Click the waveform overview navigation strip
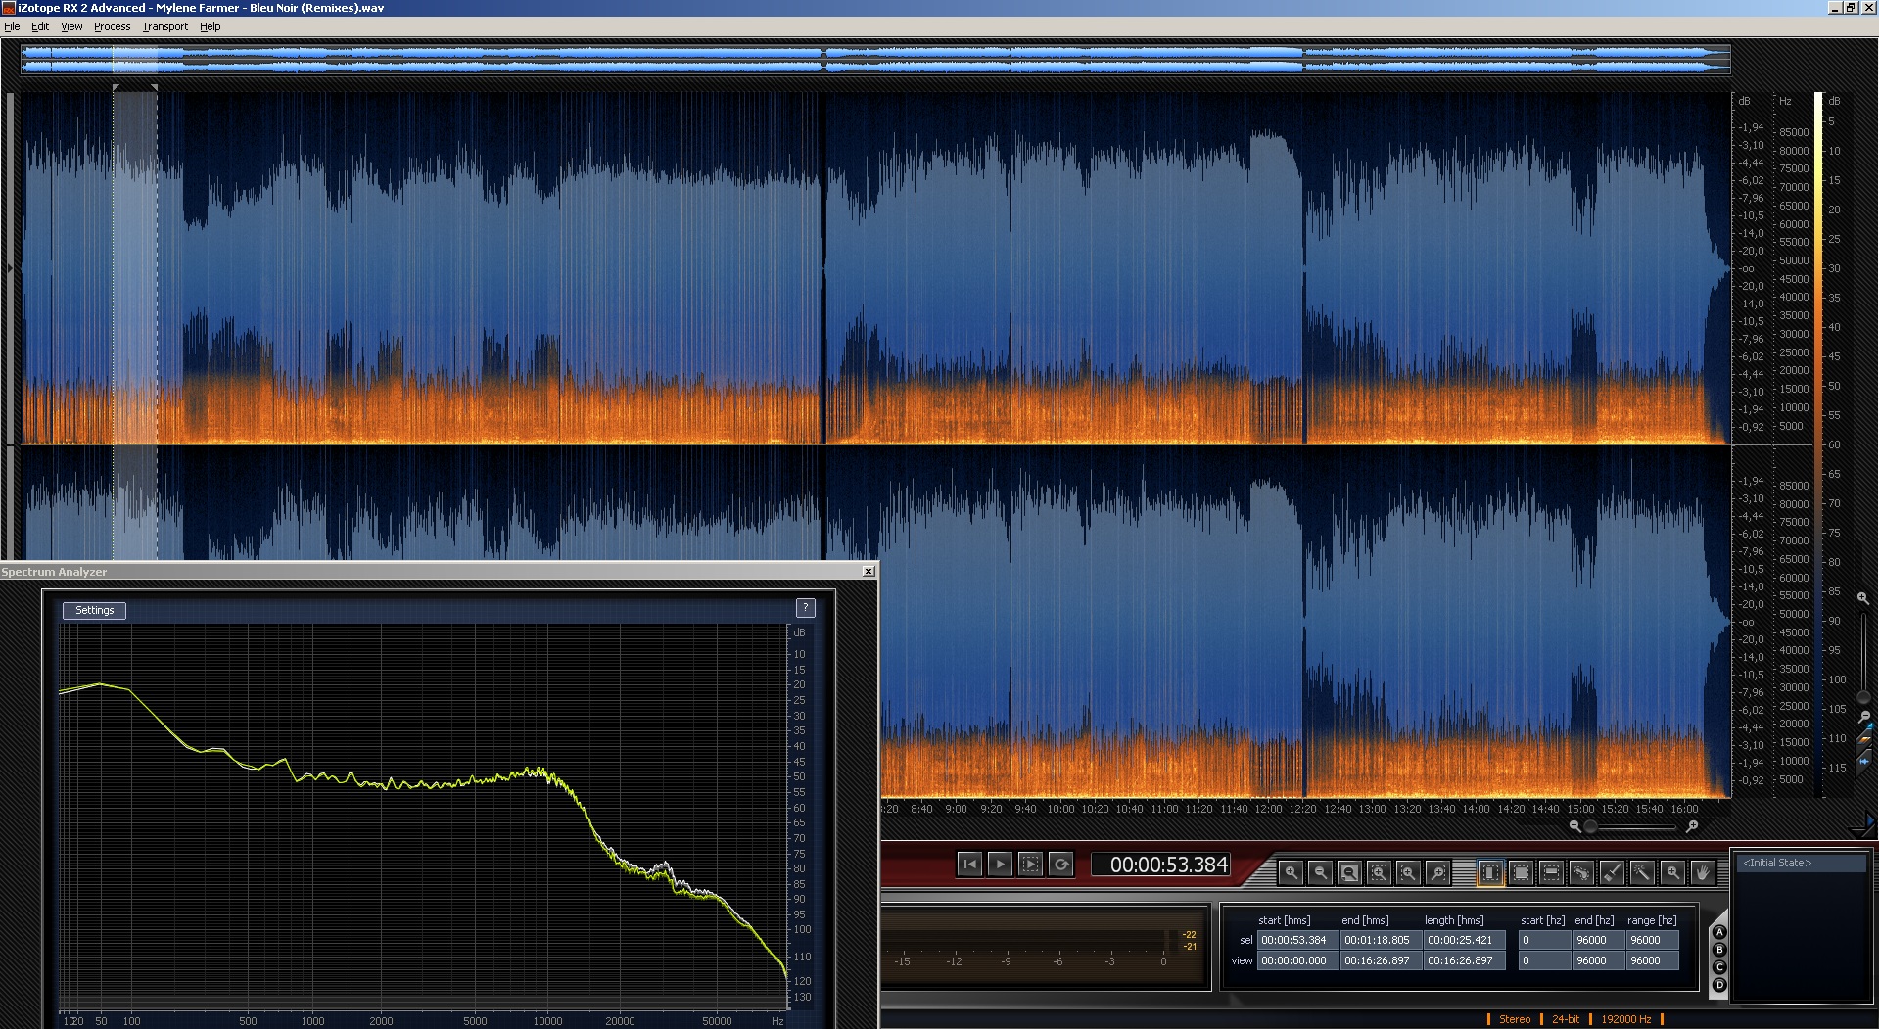The width and height of the screenshot is (1879, 1029). (876, 59)
